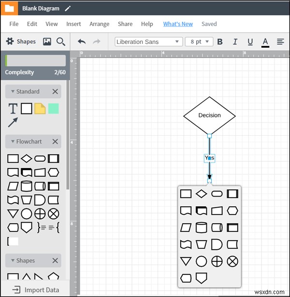290x297 pixels.
Task: Pick database cylinder in Flowchart sidebar
Action: (x=27, y=186)
